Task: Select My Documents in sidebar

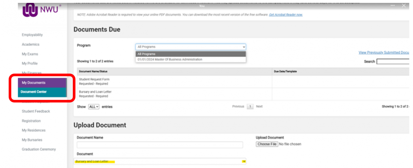Action: tap(42, 83)
